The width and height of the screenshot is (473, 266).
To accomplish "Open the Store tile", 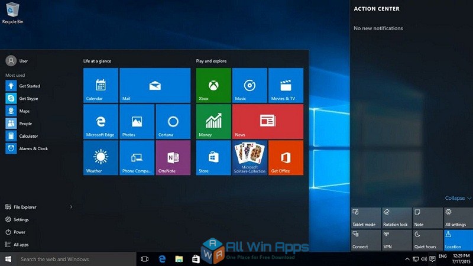I will 213,158.
